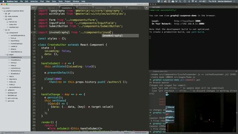Screen dimensions: 238x134
Task: Open .gitignore in the sidebar
Action: point(11,90)
